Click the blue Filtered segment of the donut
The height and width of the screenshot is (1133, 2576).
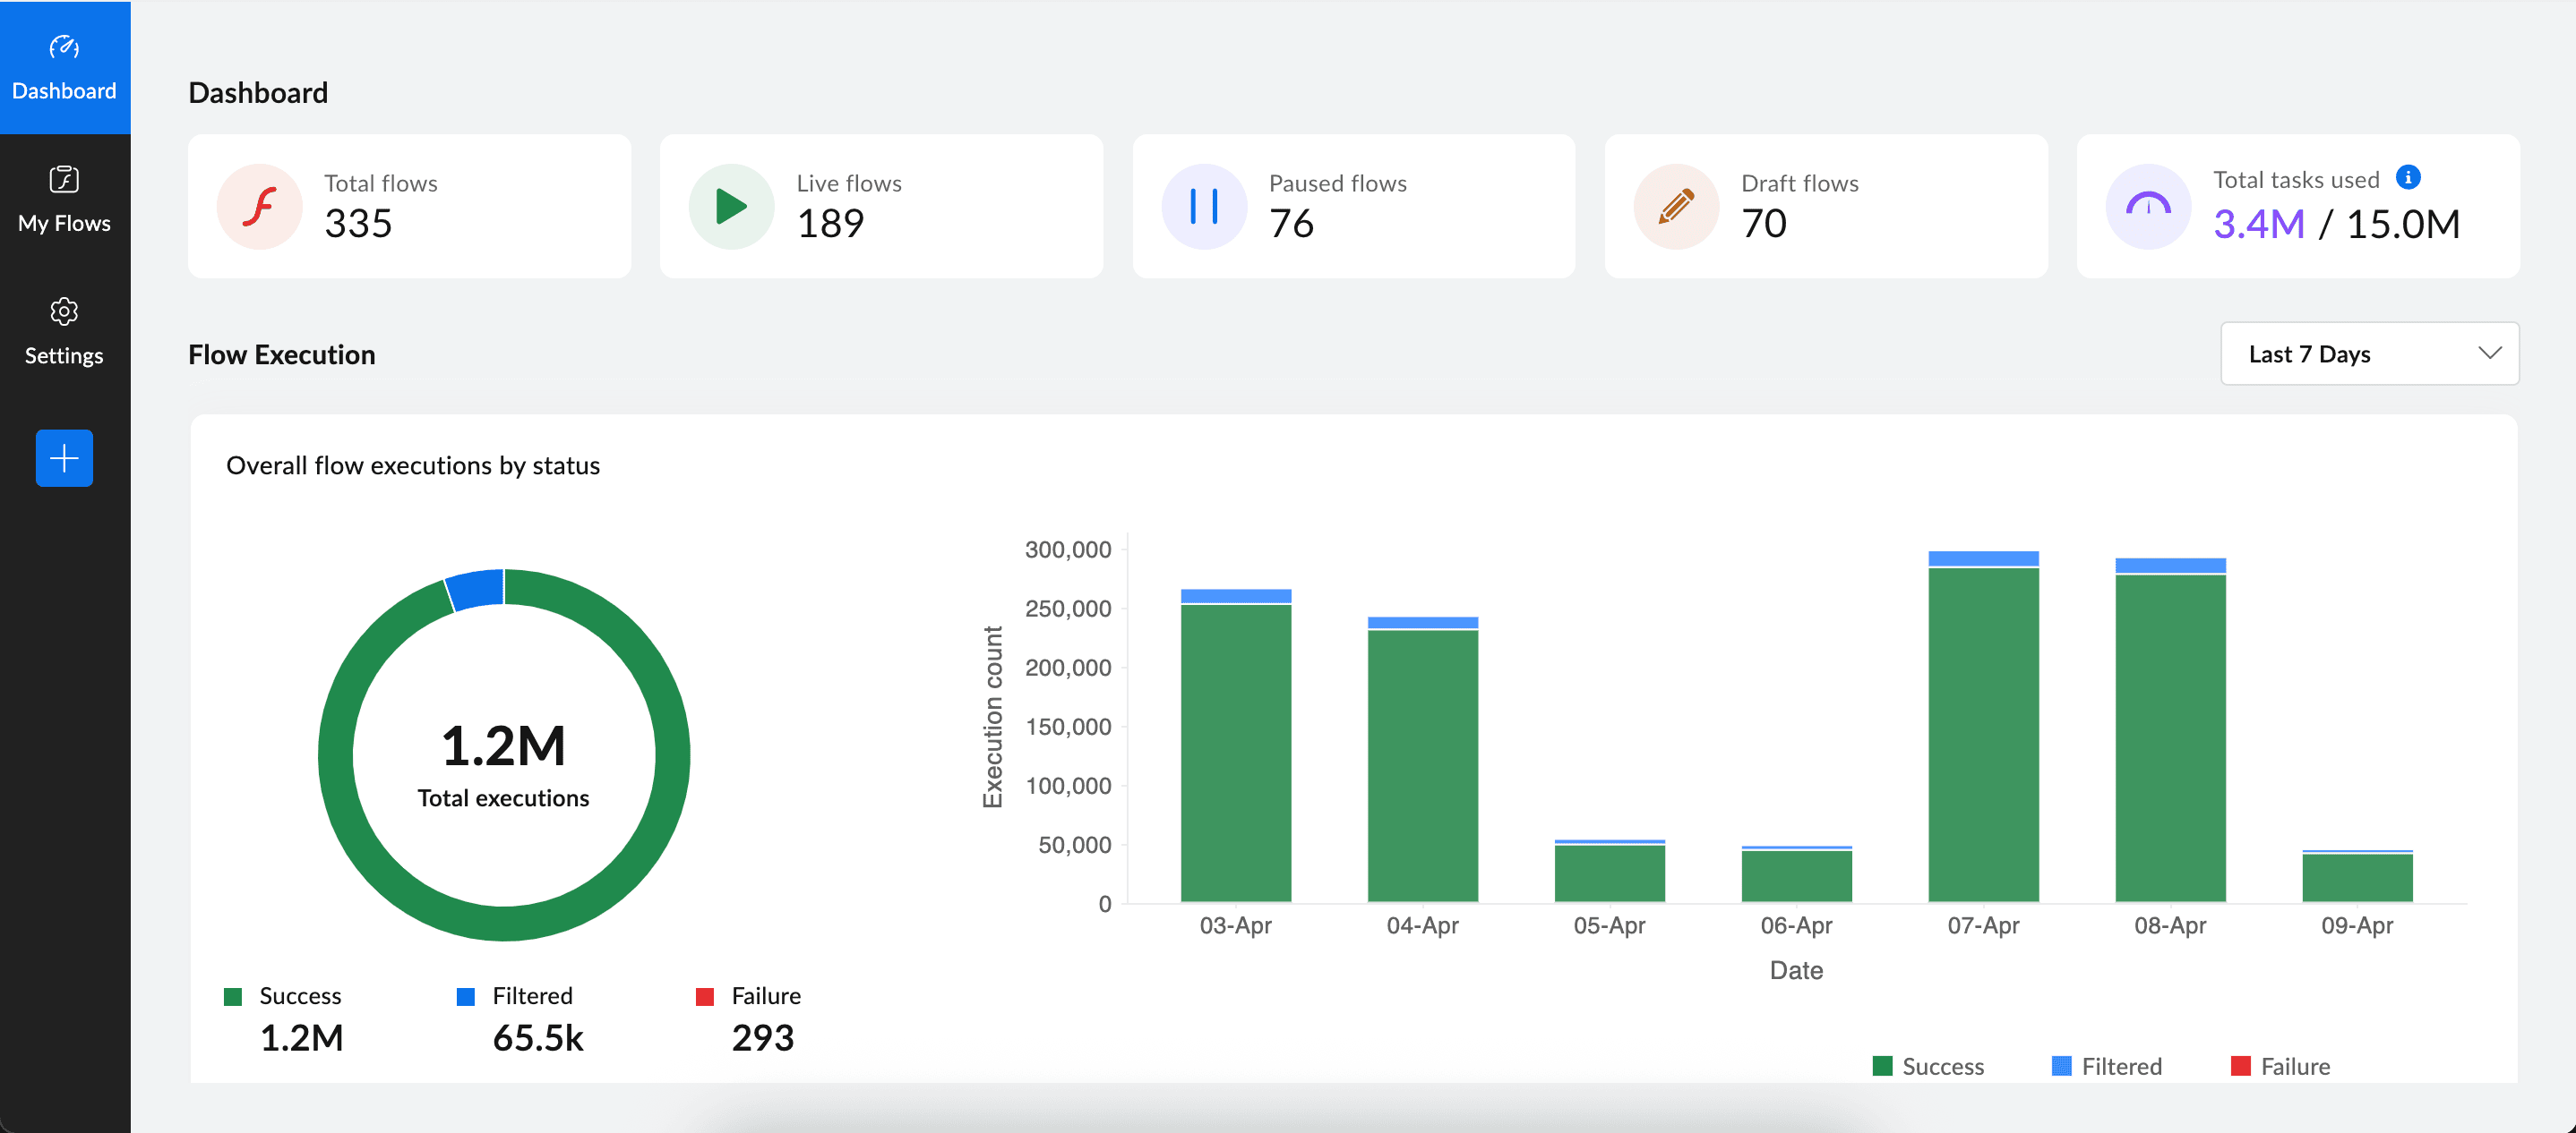coord(476,590)
